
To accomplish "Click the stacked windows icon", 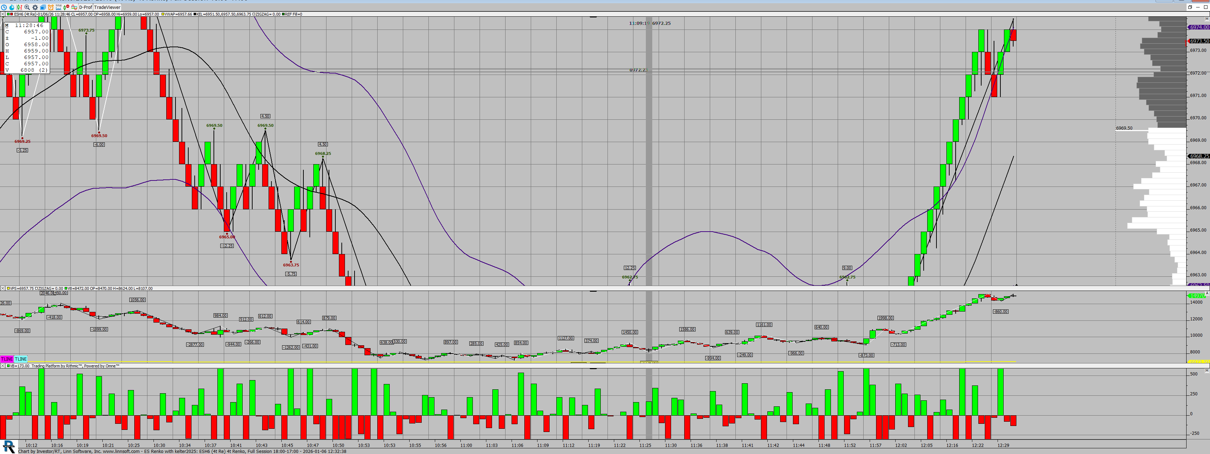I will (43, 7).
